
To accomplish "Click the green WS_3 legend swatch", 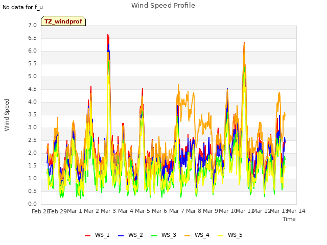I will (154, 236).
